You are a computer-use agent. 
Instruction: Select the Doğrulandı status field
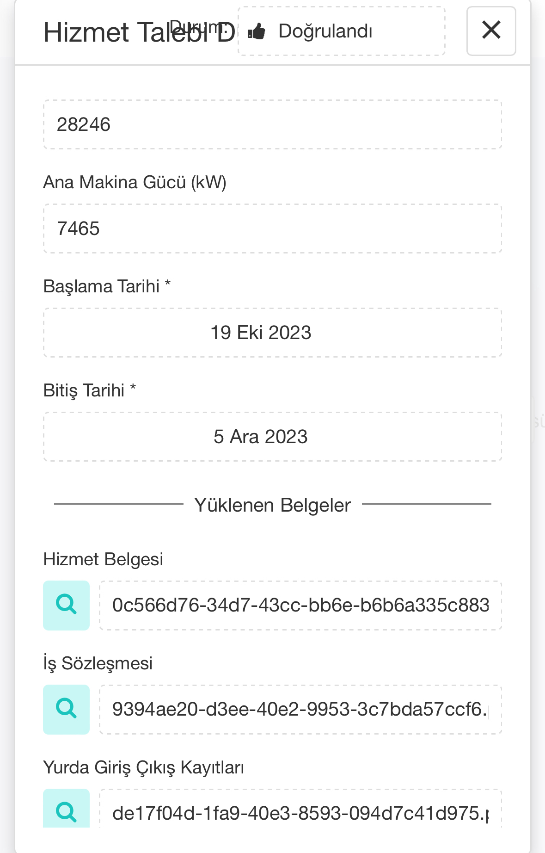[x=342, y=31]
